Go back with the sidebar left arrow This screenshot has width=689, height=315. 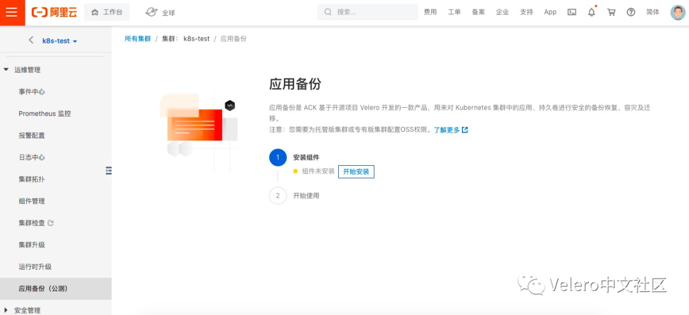[x=31, y=40]
